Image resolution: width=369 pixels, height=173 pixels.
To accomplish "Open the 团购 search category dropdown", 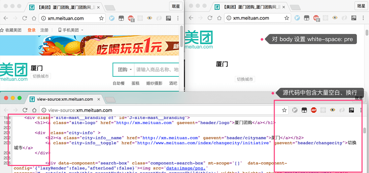I will click(x=125, y=70).
